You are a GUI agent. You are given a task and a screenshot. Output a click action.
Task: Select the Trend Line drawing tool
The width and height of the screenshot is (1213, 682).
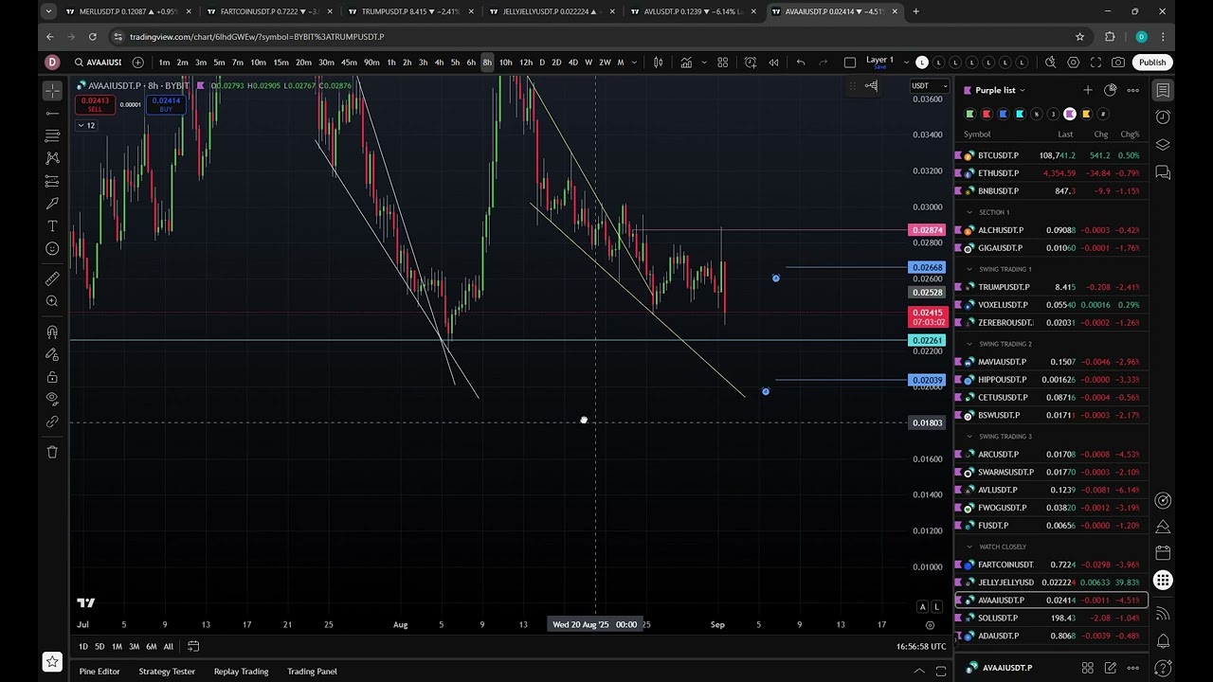click(52, 113)
